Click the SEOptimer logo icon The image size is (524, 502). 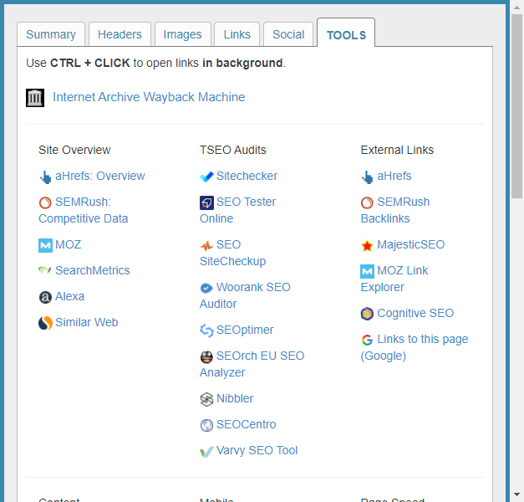[206, 330]
